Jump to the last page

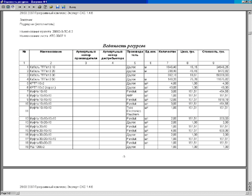[x=34, y=7]
